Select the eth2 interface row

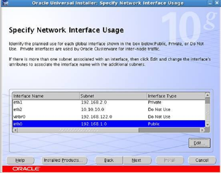click(x=109, y=109)
